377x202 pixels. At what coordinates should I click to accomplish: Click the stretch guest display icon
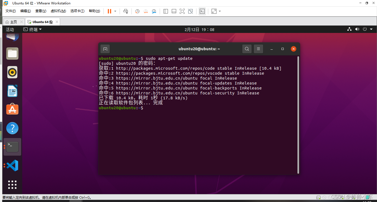tap(214, 11)
